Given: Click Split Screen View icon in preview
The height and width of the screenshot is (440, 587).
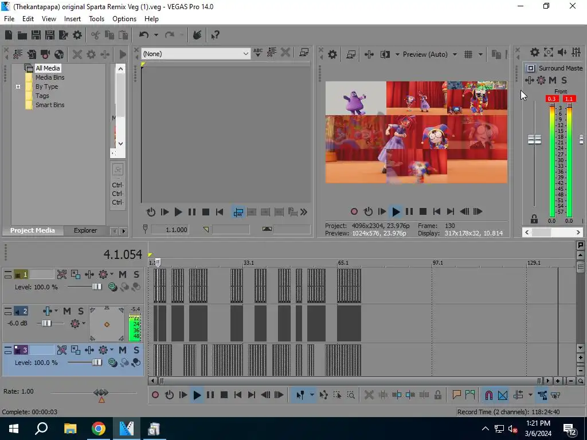Looking at the screenshot, I should (x=385, y=54).
